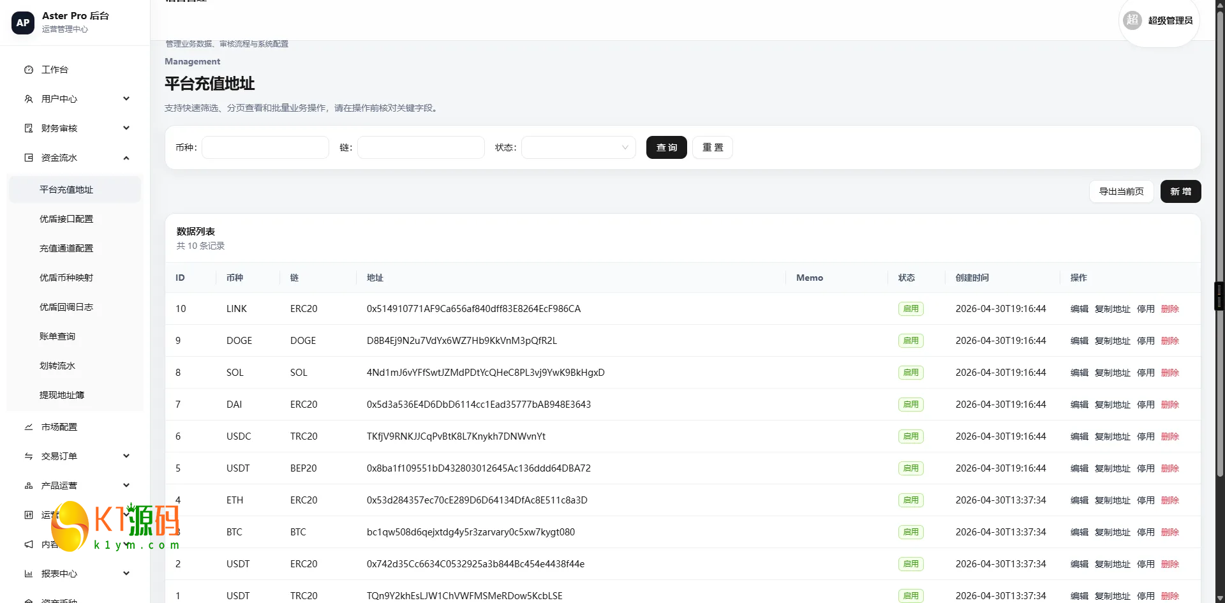Click the 重置 reset button

713,147
